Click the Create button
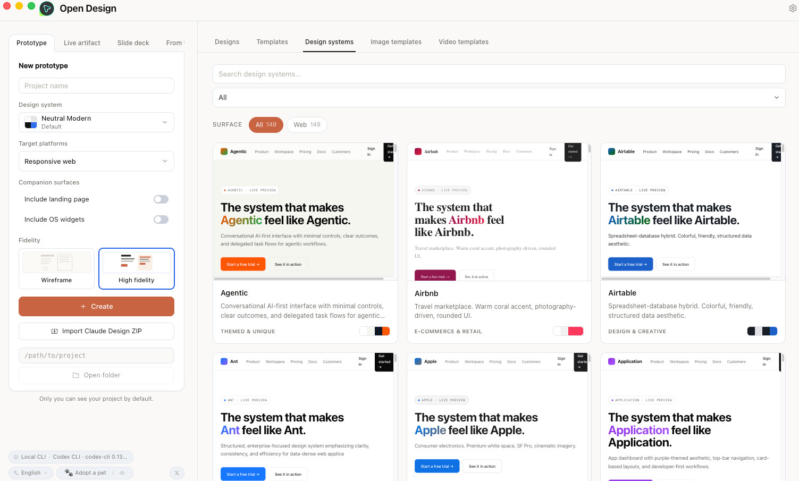This screenshot has height=481, width=799. coord(96,307)
